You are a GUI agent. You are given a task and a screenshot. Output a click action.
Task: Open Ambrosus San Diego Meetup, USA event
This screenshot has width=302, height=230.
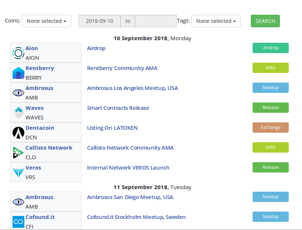(130, 197)
